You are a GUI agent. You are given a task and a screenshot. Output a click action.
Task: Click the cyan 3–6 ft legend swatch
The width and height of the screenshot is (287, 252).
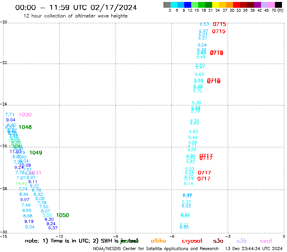[x=174, y=5]
